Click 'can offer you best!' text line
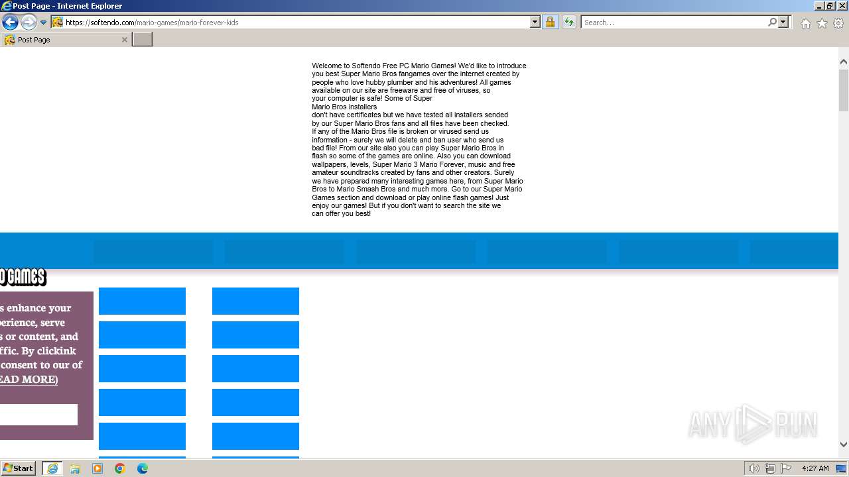The image size is (849, 477). point(341,213)
